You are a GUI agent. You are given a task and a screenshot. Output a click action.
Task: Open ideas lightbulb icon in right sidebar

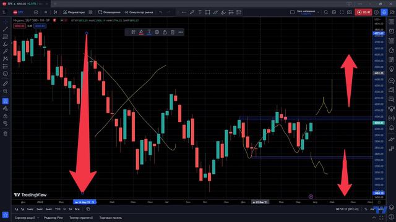[392, 69]
